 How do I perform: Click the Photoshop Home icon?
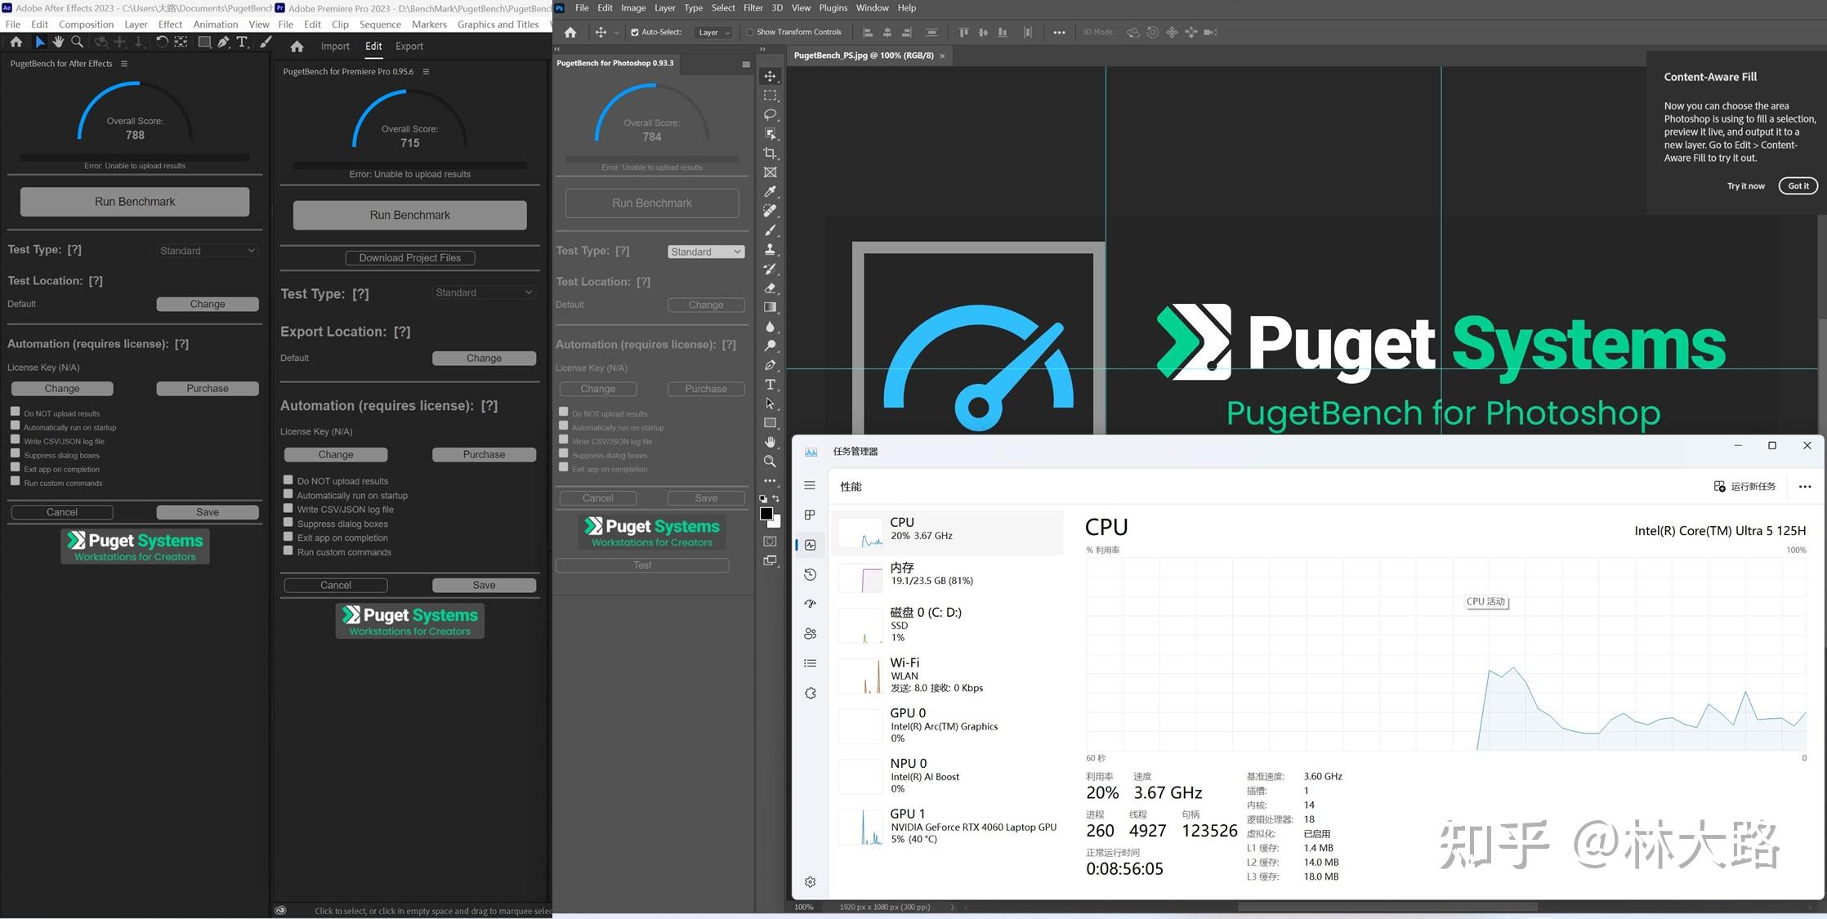570,33
